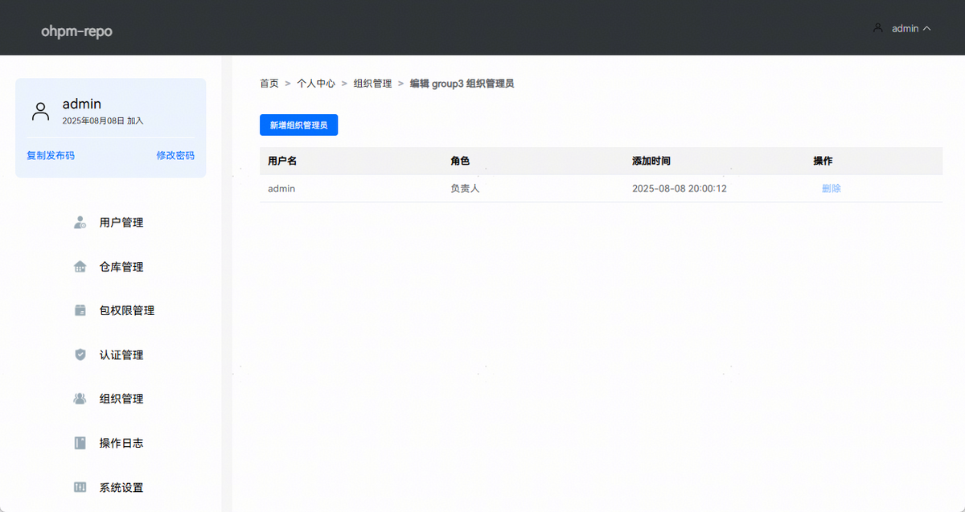The image size is (965, 512).
Task: Click the 仓库管理 warehouse icon
Action: click(x=80, y=267)
